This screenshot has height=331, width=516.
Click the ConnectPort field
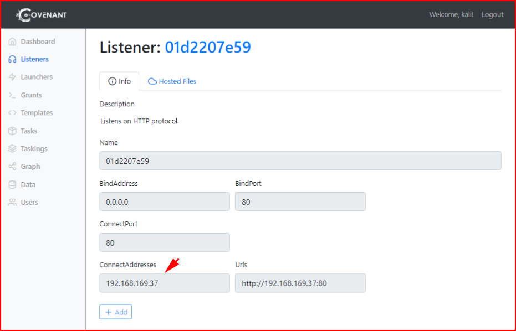click(165, 242)
